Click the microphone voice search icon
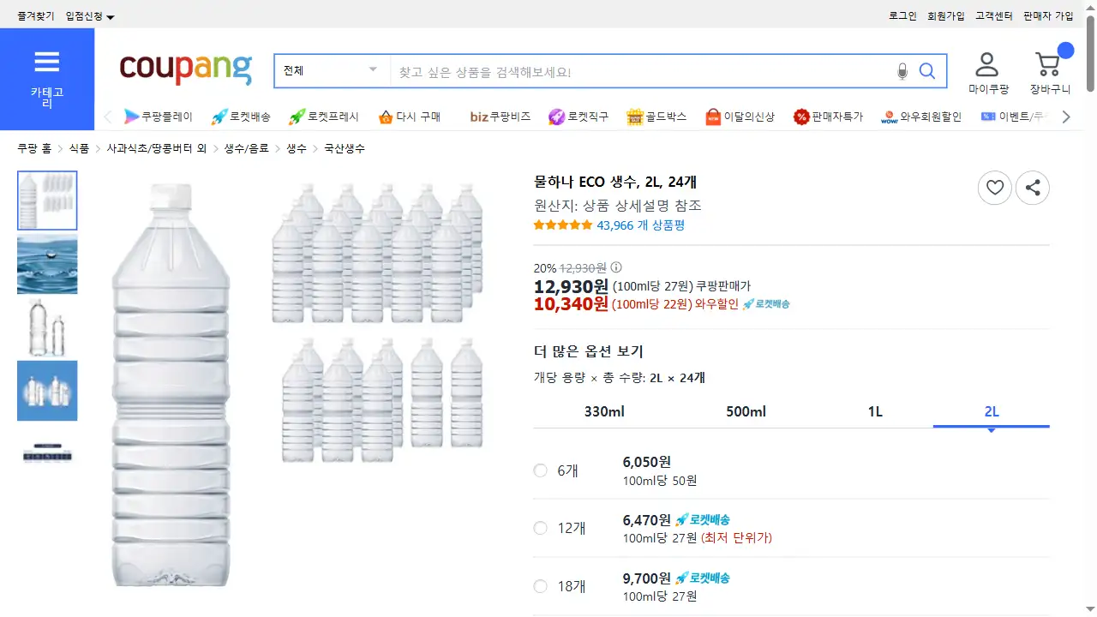Viewport: 1097px width, 617px height. pyautogui.click(x=902, y=71)
